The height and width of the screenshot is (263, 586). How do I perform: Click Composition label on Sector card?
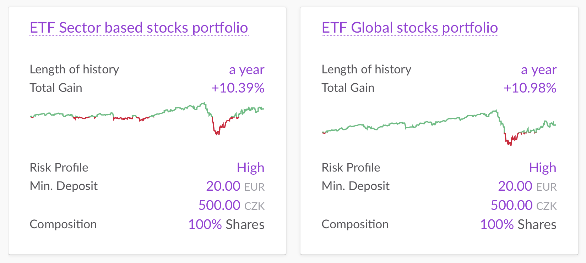[63, 224]
